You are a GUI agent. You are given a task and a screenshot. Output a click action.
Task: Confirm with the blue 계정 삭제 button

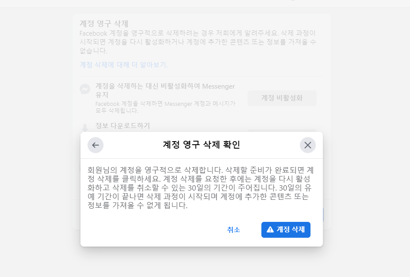click(286, 230)
